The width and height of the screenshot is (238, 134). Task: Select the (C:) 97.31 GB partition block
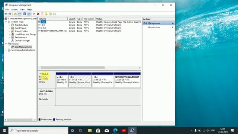coord(80,80)
